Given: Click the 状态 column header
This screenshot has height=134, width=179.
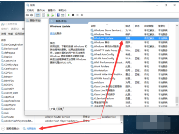Looking at the screenshot, I should pyautogui.click(x=137, y=26).
